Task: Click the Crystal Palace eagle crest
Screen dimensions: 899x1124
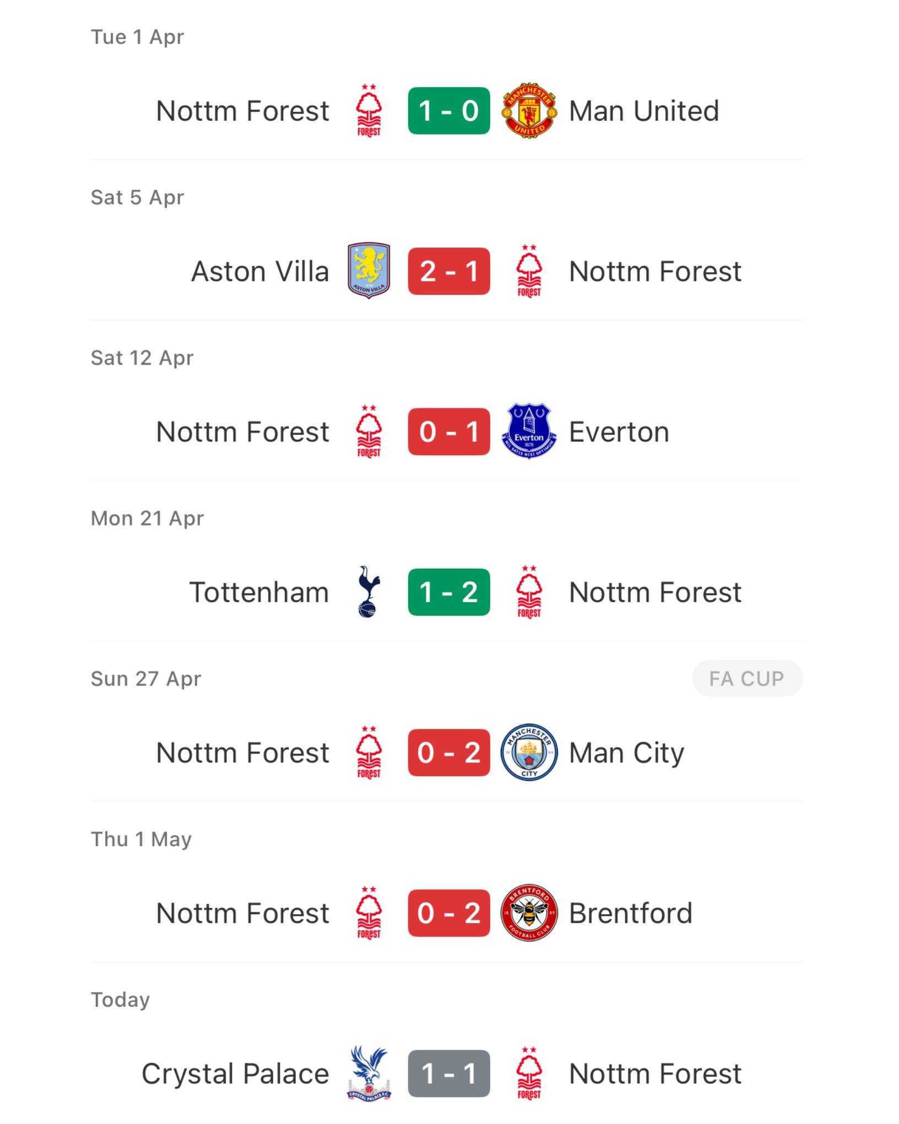Action: pyautogui.click(x=369, y=1073)
